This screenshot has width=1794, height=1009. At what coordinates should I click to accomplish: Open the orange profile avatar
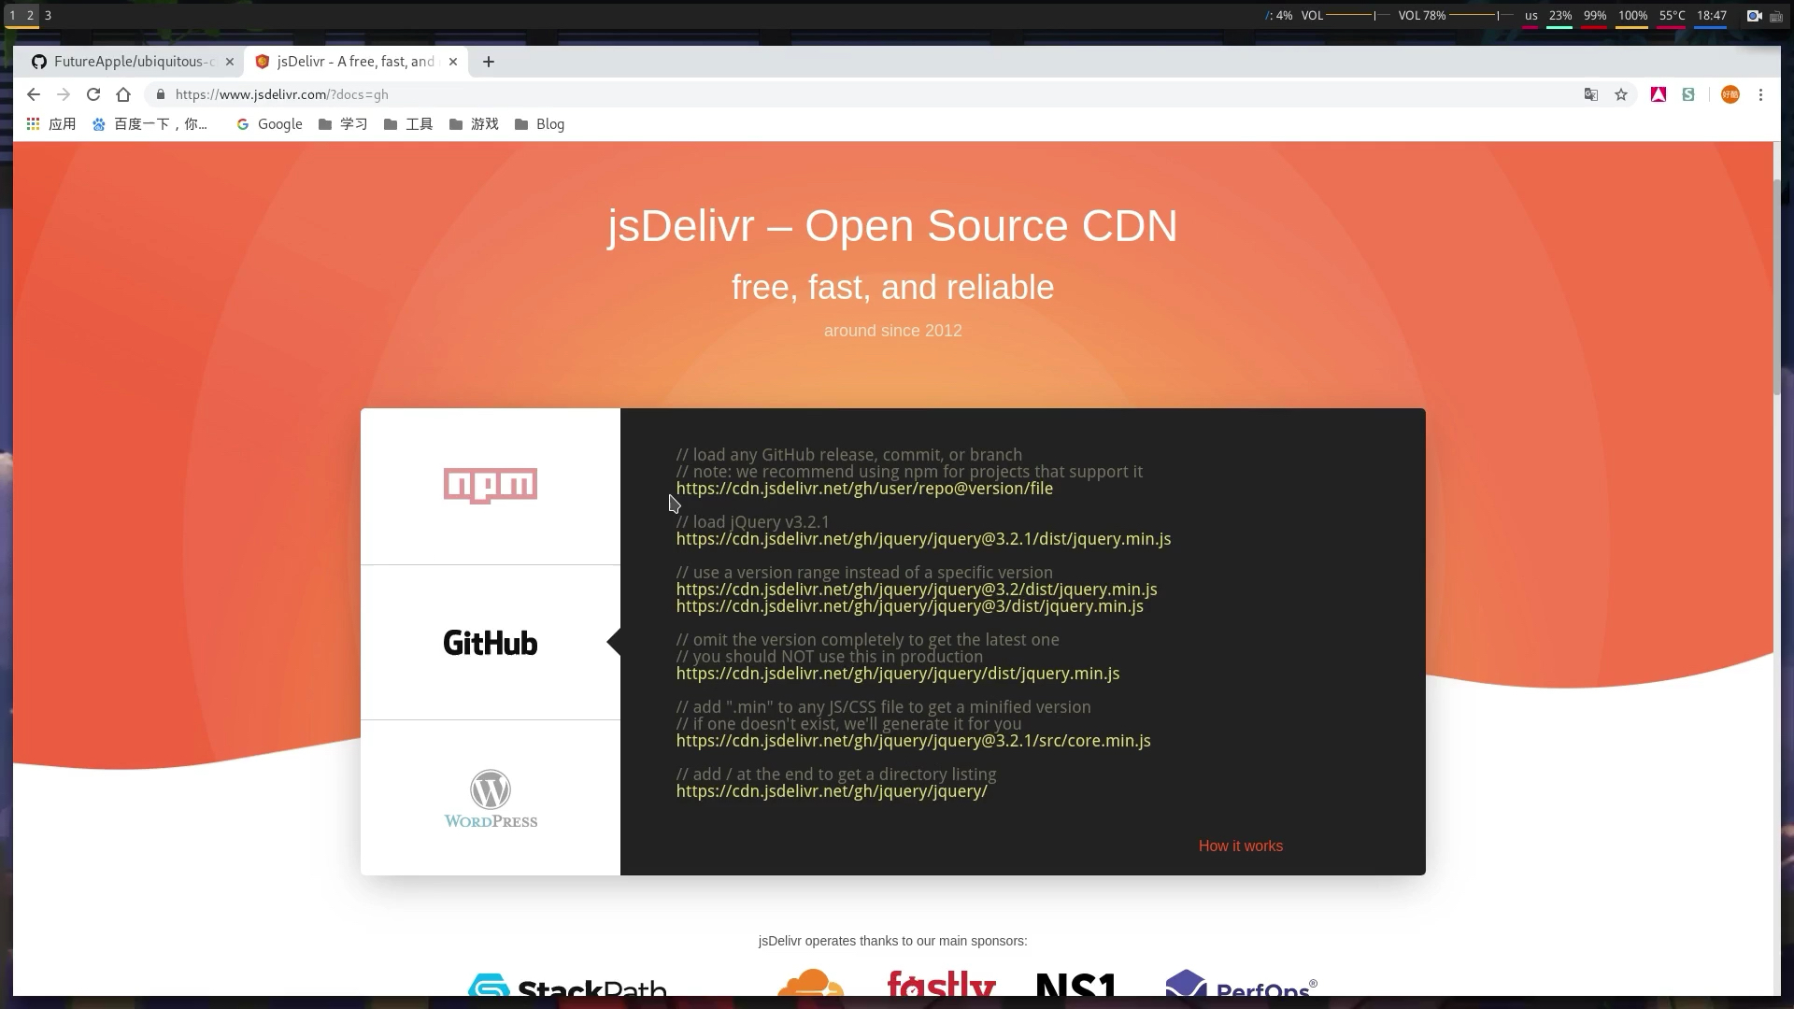[x=1730, y=94]
